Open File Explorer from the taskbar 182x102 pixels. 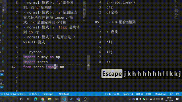click(x=50, y=99)
